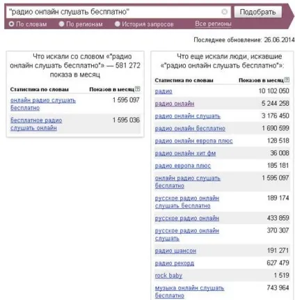Open the "rock baby" keyword link
295x300 pixels.
click(x=168, y=276)
